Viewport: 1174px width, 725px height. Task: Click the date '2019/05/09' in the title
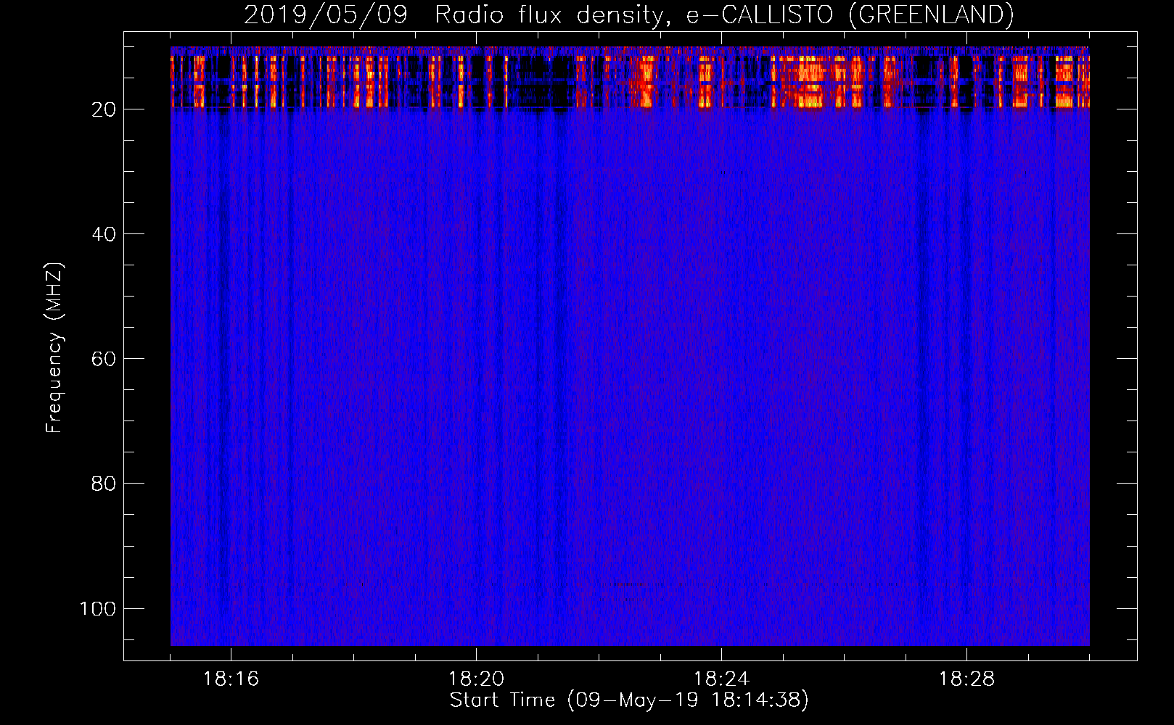point(326,15)
